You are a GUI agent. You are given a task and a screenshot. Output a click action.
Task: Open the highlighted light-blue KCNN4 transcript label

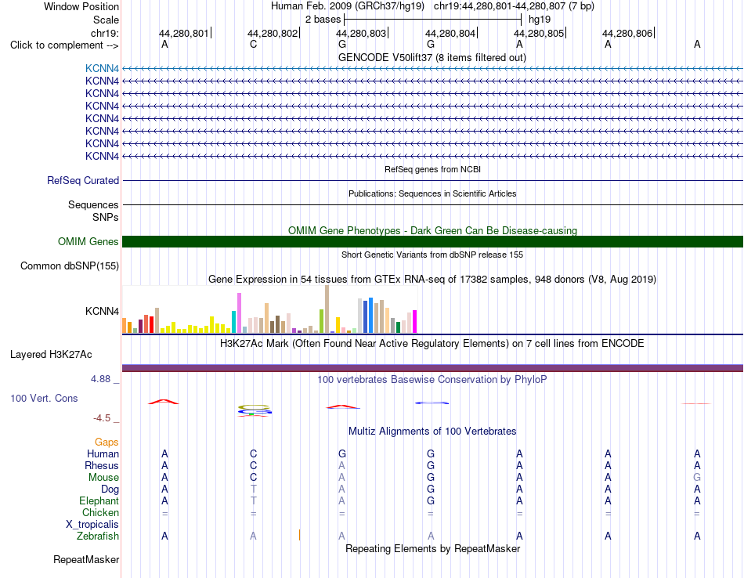(102, 68)
